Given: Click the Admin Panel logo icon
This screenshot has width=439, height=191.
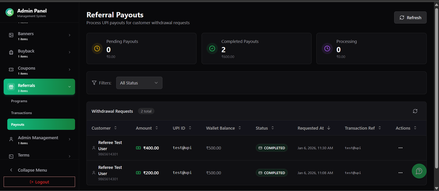Looking at the screenshot, I should click(x=10, y=13).
